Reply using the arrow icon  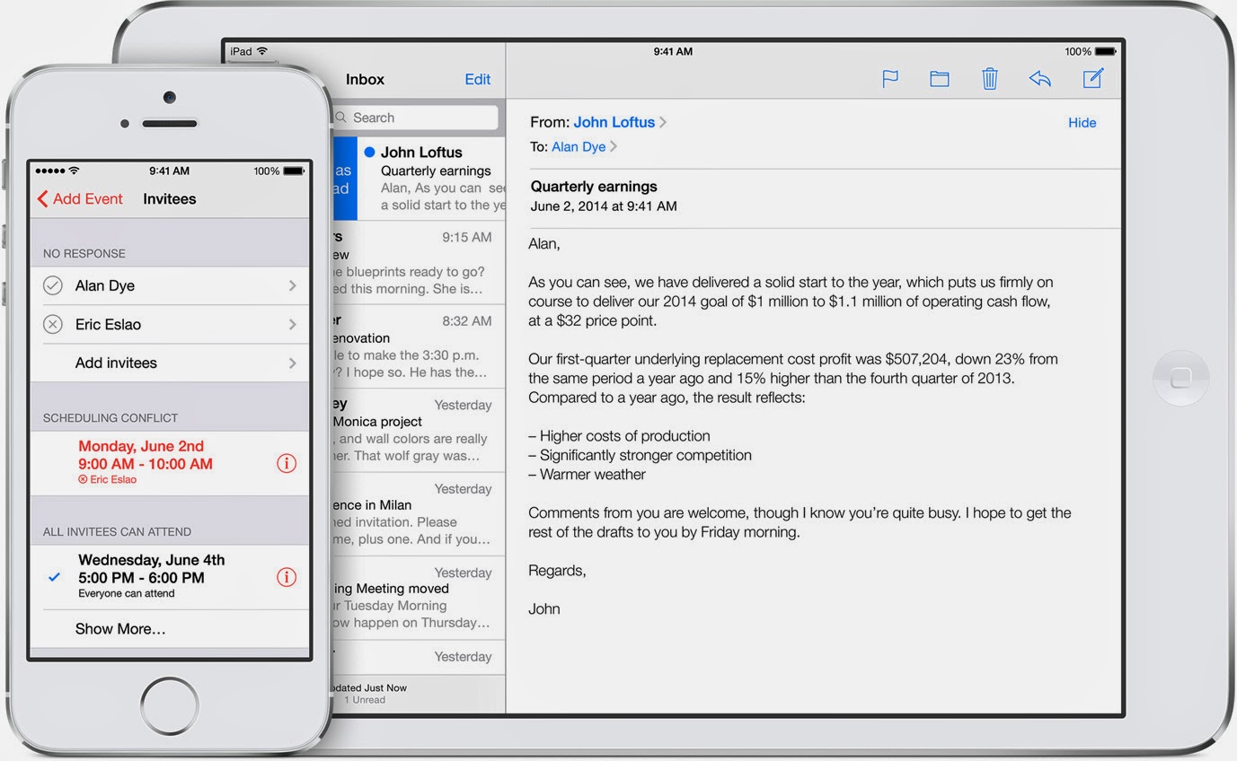[x=1040, y=79]
